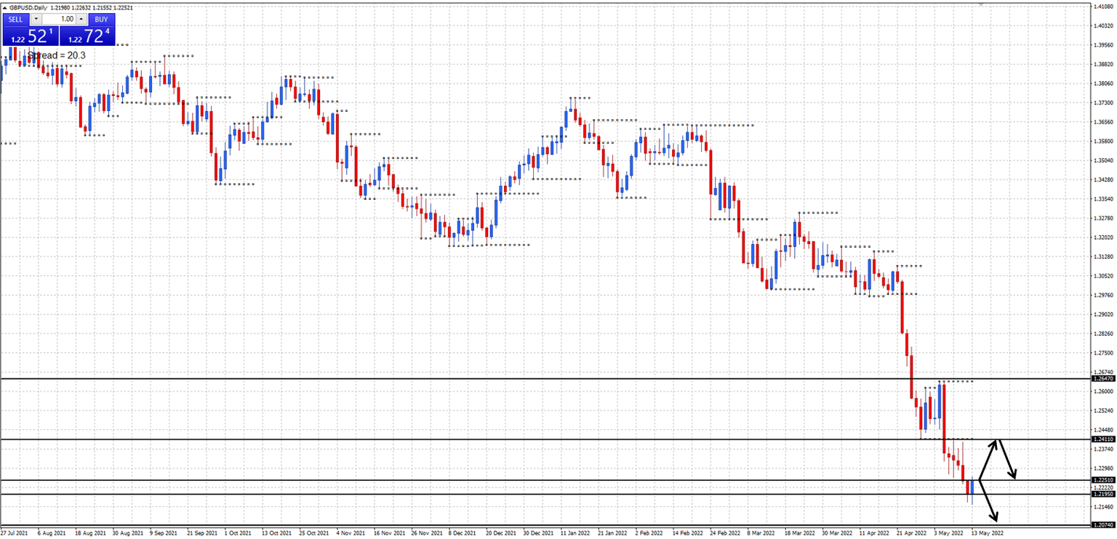The width and height of the screenshot is (1117, 539).
Task: Click the 1.21950 price level marker
Action: click(1102, 494)
